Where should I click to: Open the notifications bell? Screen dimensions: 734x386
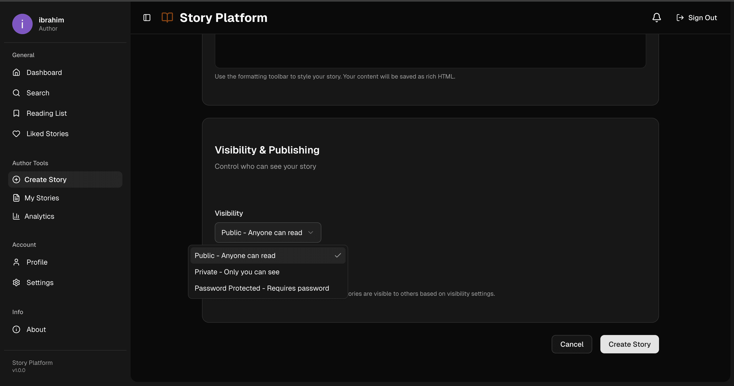656,17
